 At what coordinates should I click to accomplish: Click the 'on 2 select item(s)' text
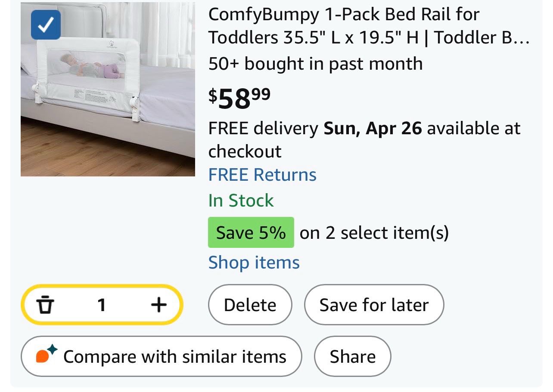pos(374,233)
